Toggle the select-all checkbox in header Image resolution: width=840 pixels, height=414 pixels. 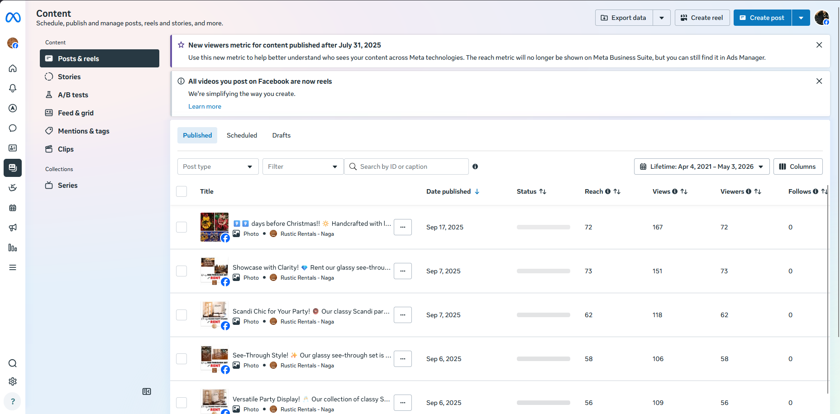[x=181, y=191]
